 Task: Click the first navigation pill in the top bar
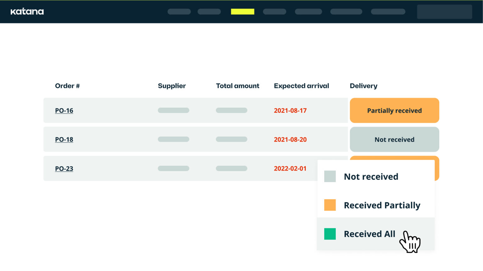[179, 11]
